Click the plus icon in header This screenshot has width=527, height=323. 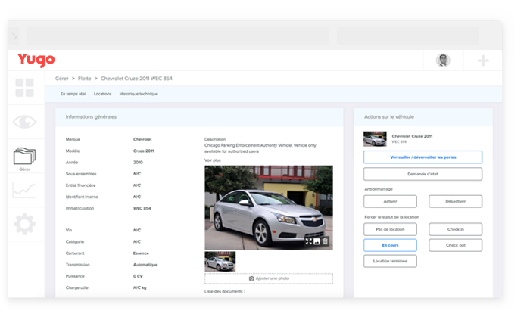[x=483, y=61]
